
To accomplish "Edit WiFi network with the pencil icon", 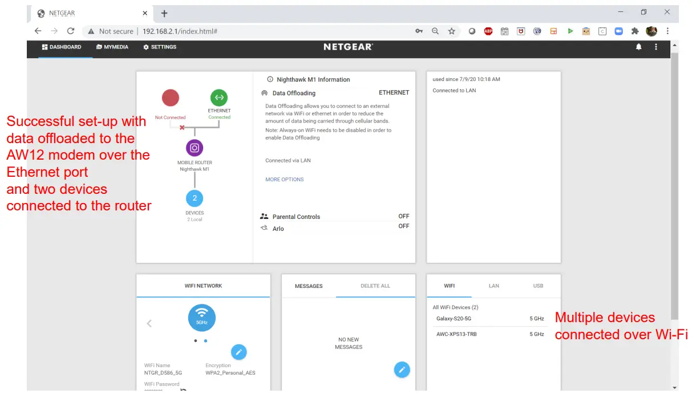I will pyautogui.click(x=239, y=352).
